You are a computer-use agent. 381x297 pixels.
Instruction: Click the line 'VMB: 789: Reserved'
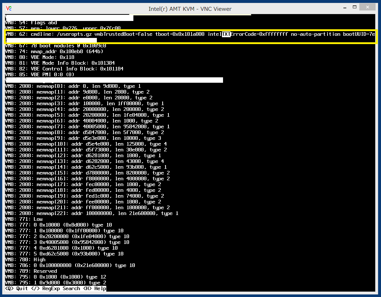pos(31,271)
